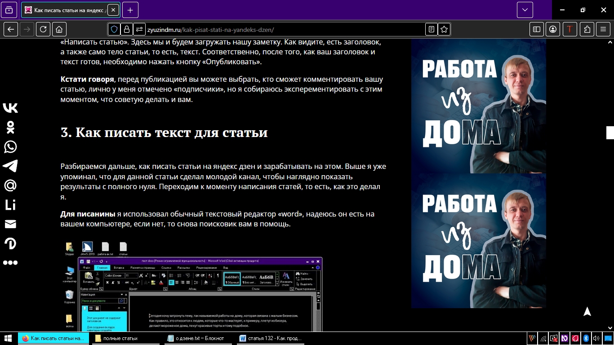614x345 pixels.
Task: Open Wi-Fi network tray icon
Action: tap(543, 338)
